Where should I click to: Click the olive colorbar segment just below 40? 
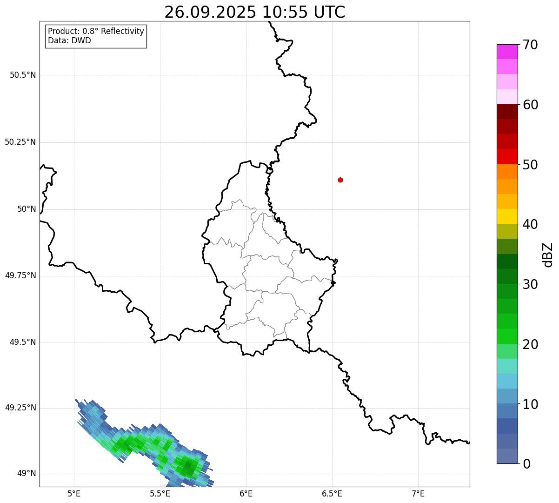[x=507, y=231]
